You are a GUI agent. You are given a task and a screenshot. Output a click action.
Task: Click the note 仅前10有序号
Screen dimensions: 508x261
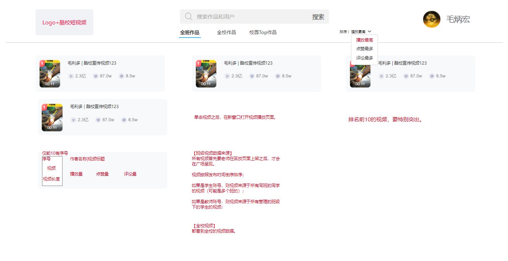click(55, 153)
